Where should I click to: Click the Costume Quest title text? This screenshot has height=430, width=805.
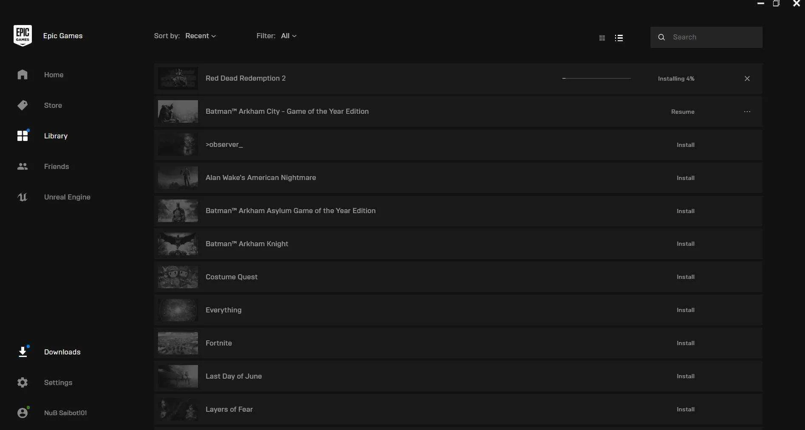pyautogui.click(x=232, y=277)
